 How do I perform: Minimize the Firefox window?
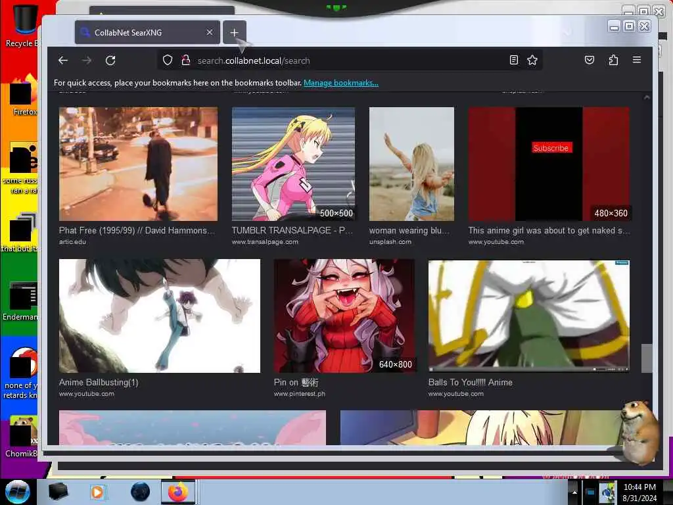[615, 26]
